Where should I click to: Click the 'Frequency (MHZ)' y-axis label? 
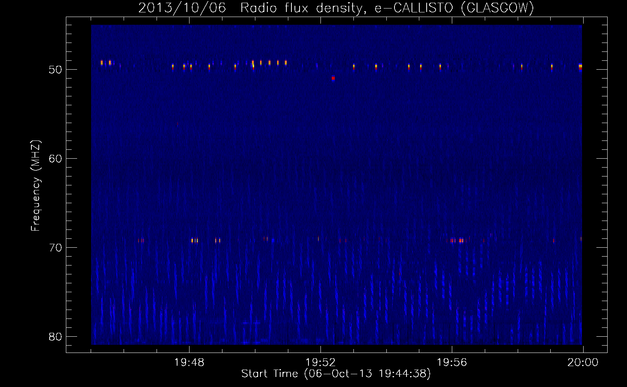click(35, 186)
